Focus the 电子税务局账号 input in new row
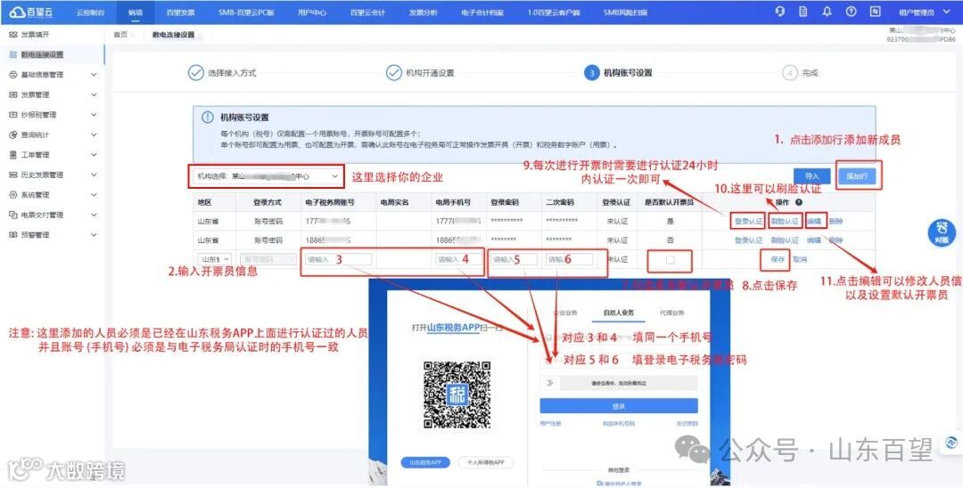Image resolution: width=963 pixels, height=488 pixels. [x=338, y=259]
